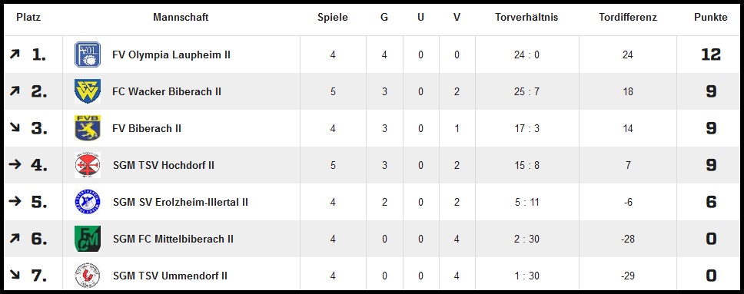Click the SGM TSV Ummendorf II crest

click(x=88, y=276)
